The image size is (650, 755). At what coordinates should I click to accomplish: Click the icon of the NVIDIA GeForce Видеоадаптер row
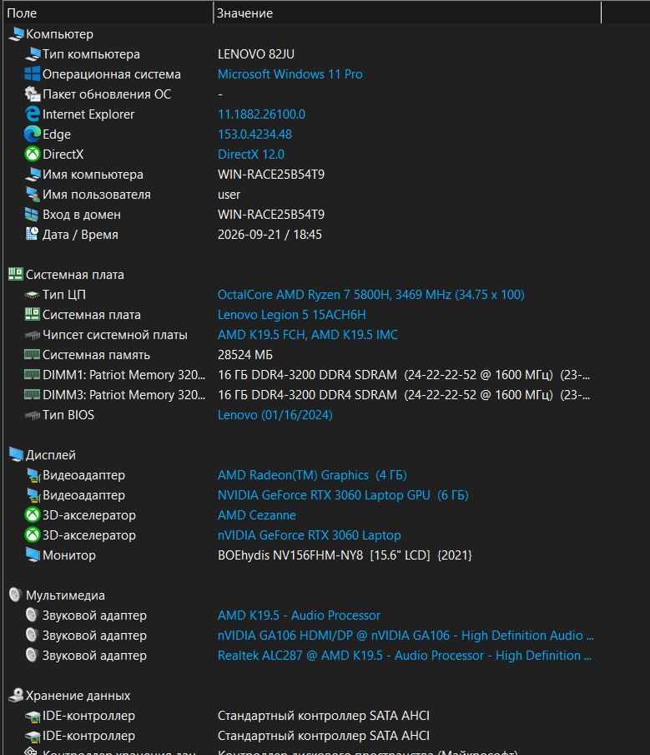coord(33,495)
